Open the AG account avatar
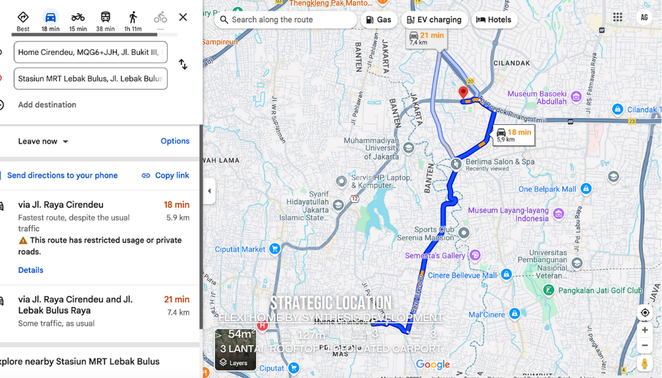662x378 pixels. tap(644, 17)
